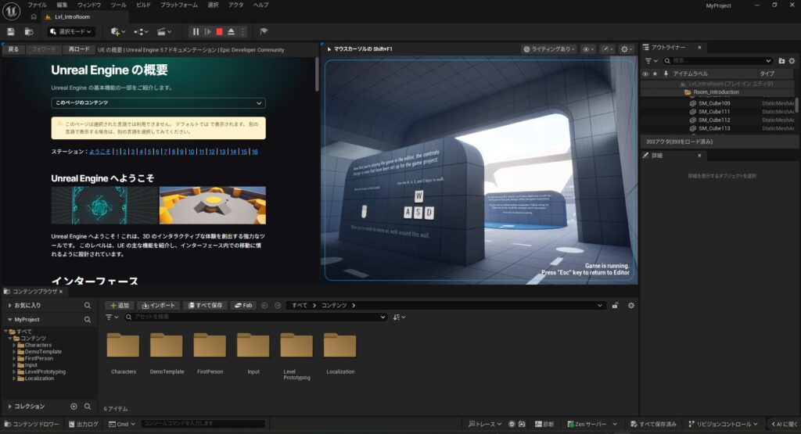The width and height of the screenshot is (801, 434).
Task: Click the content browser settings gear
Action: 630,305
